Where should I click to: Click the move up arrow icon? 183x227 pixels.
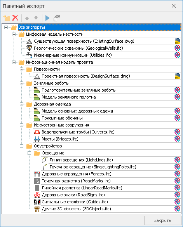pos(27,18)
